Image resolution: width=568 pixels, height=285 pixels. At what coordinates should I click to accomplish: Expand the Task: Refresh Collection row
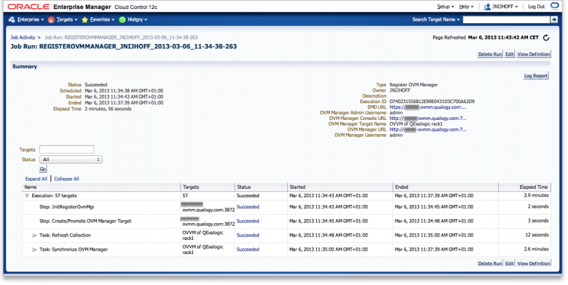[x=34, y=235]
